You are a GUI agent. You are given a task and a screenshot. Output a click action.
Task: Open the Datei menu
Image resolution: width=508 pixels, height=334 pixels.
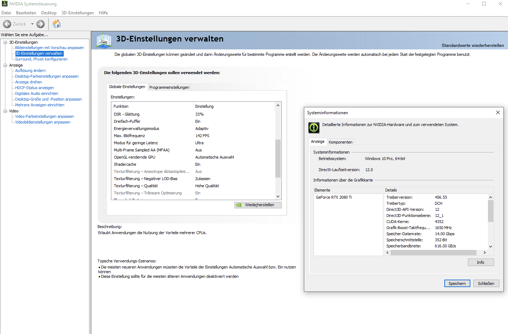pyautogui.click(x=6, y=13)
